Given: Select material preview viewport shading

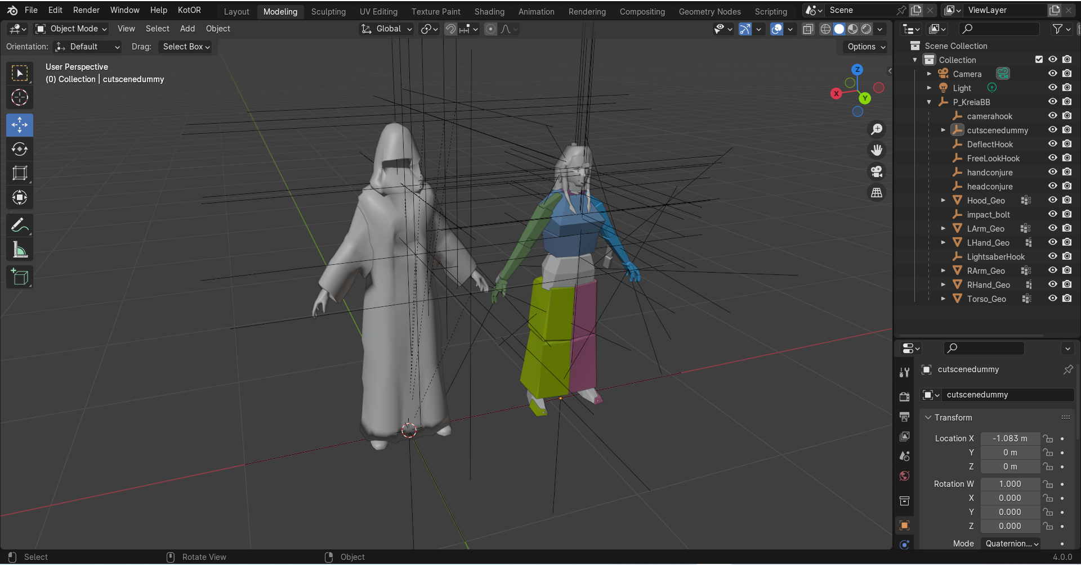Looking at the screenshot, I should click(853, 29).
